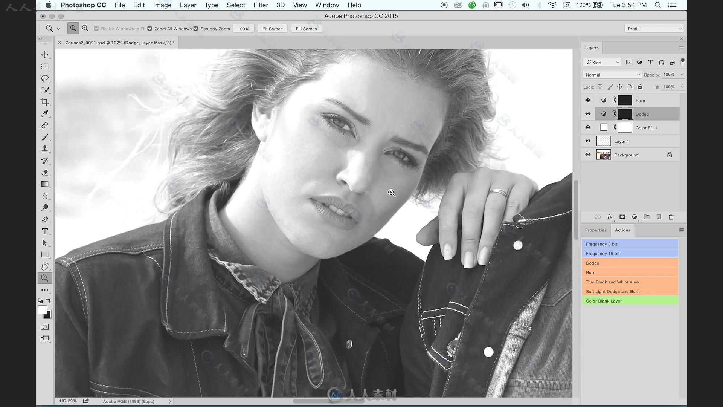Select the Eyedropper tool
The height and width of the screenshot is (407, 723).
tap(45, 113)
